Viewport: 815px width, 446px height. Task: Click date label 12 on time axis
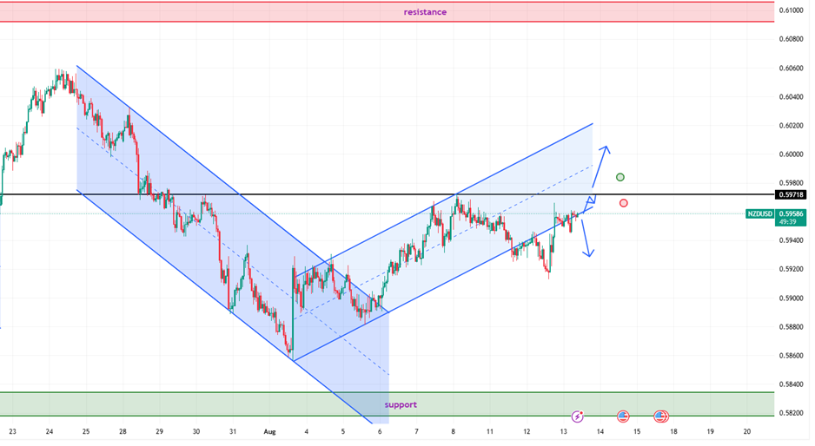click(x=527, y=431)
